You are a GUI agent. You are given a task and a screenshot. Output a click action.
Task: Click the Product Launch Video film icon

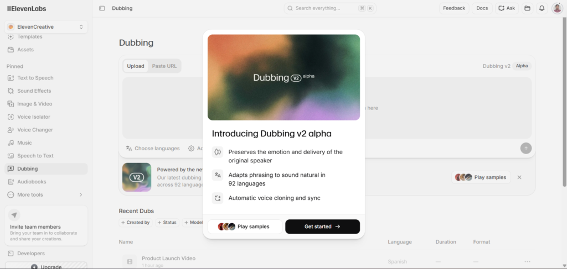[130, 261]
